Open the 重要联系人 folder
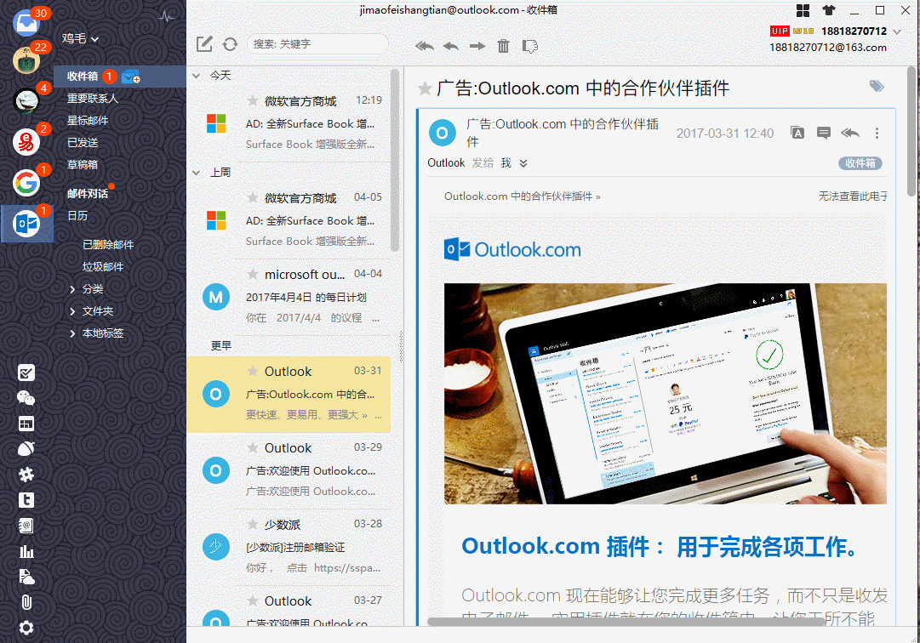The height and width of the screenshot is (643, 920). pos(92,99)
